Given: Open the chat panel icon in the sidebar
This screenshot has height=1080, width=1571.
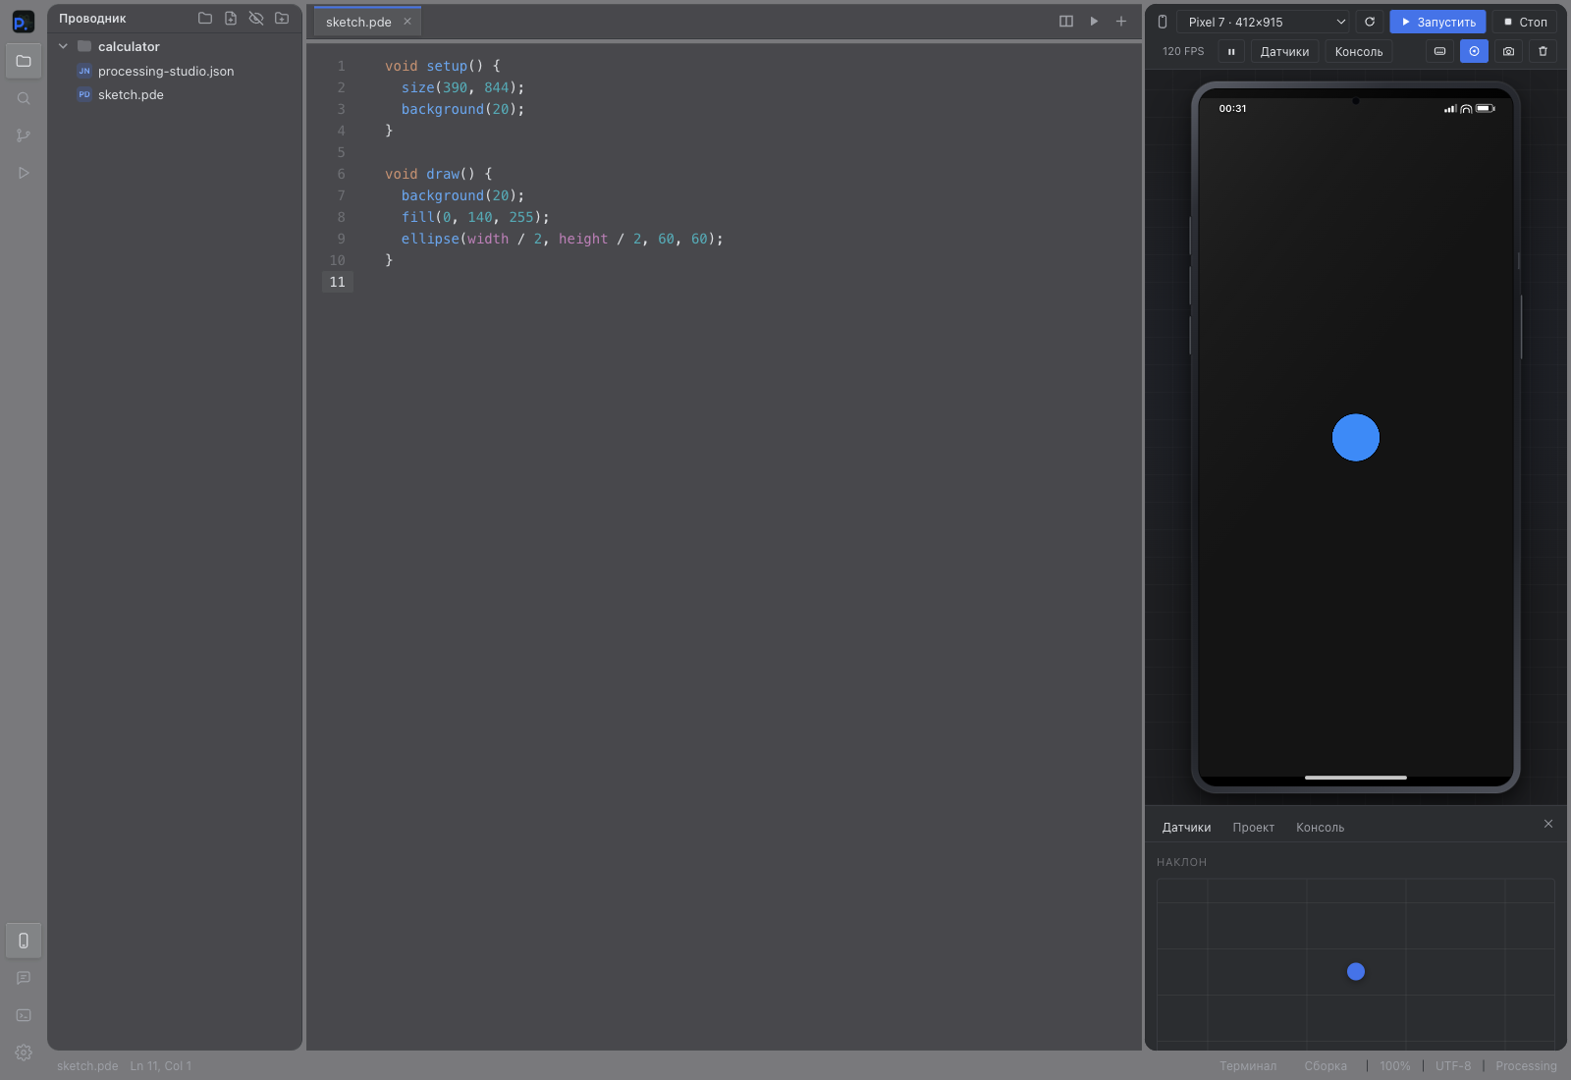Looking at the screenshot, I should click(24, 978).
